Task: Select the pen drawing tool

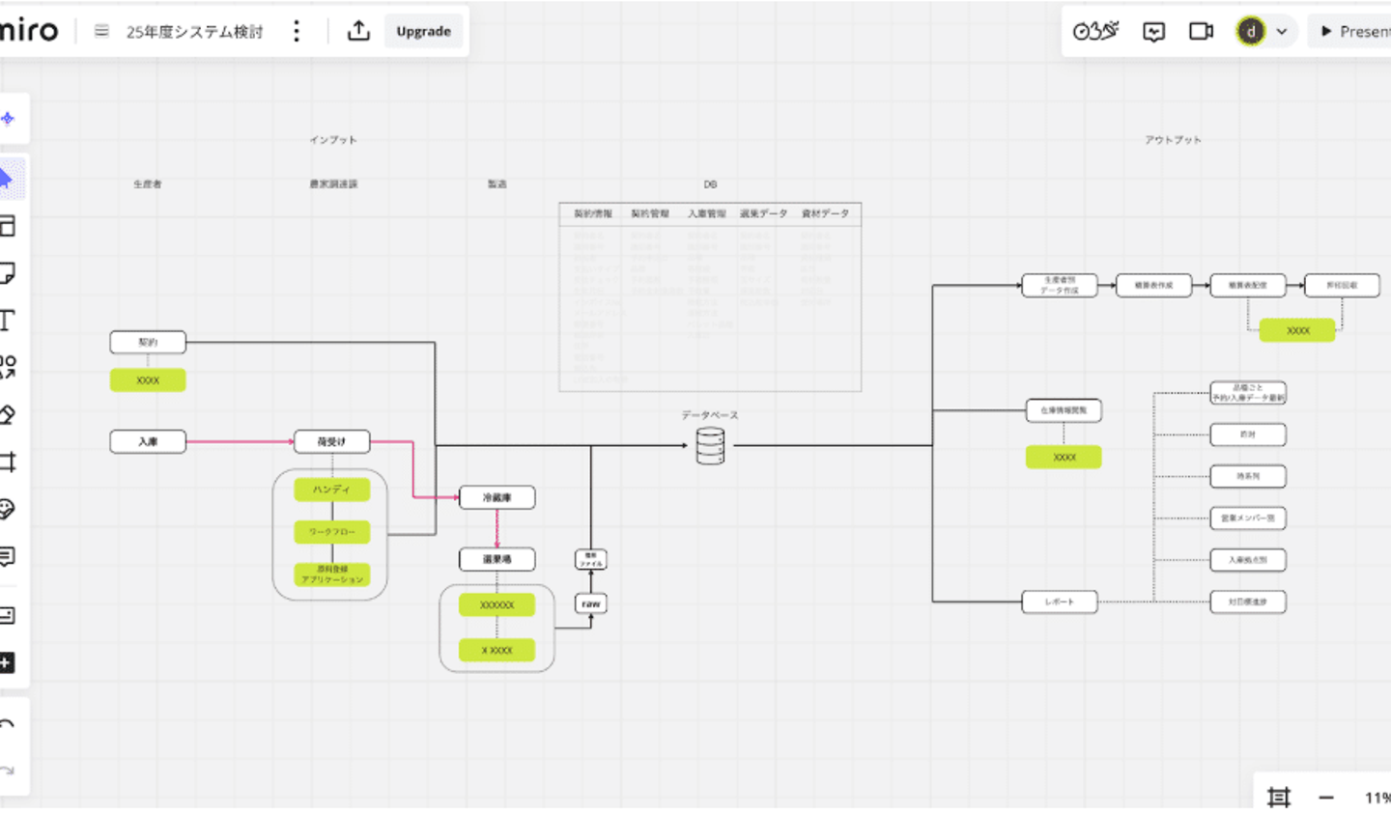Action: (7, 414)
